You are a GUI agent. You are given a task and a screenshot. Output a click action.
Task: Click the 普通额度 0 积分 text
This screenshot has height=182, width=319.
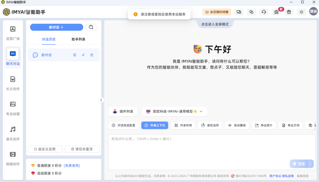(49, 166)
